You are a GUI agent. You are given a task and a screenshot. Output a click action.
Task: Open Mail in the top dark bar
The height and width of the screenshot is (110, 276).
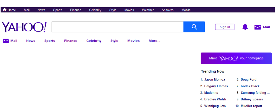click(x=27, y=10)
